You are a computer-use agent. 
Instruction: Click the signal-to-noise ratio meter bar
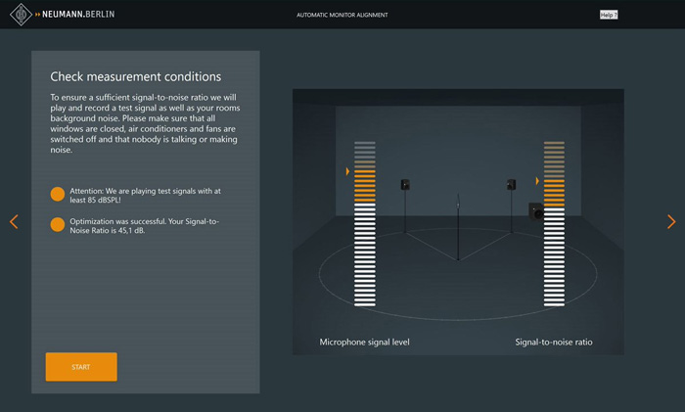554,225
